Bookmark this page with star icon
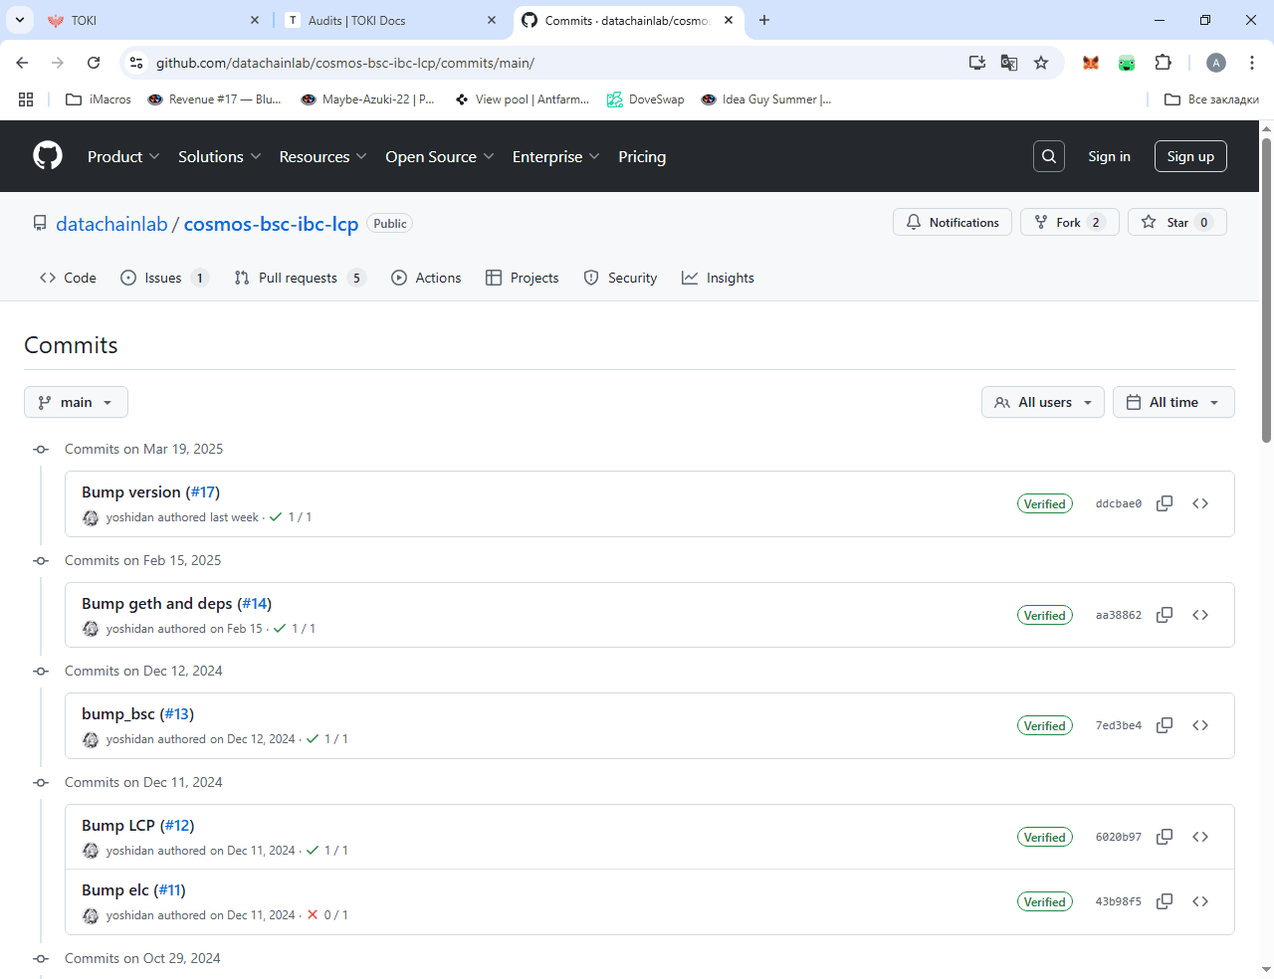The height and width of the screenshot is (979, 1274). pyautogui.click(x=1041, y=63)
